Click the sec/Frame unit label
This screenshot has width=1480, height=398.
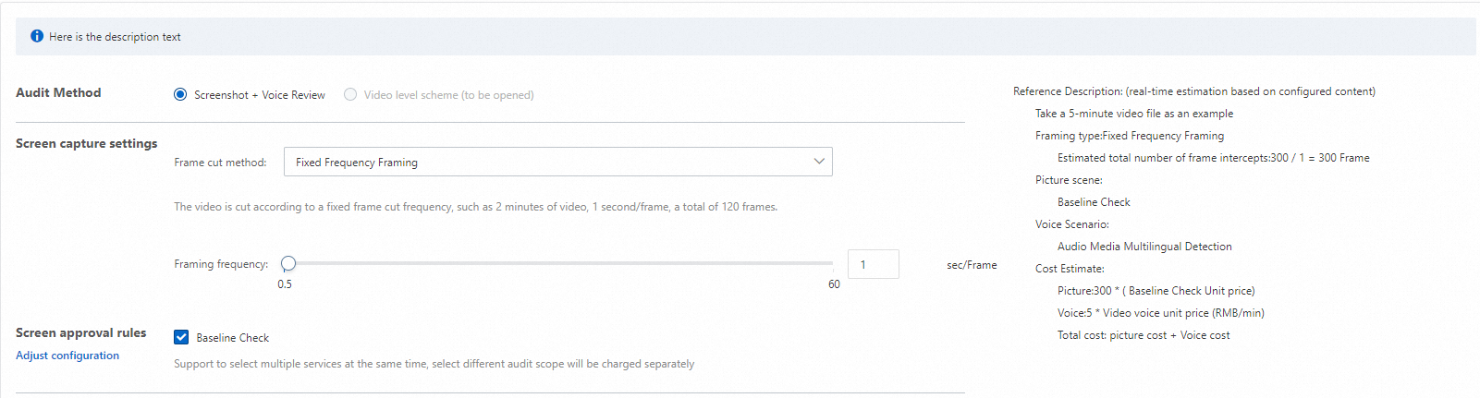(x=972, y=265)
